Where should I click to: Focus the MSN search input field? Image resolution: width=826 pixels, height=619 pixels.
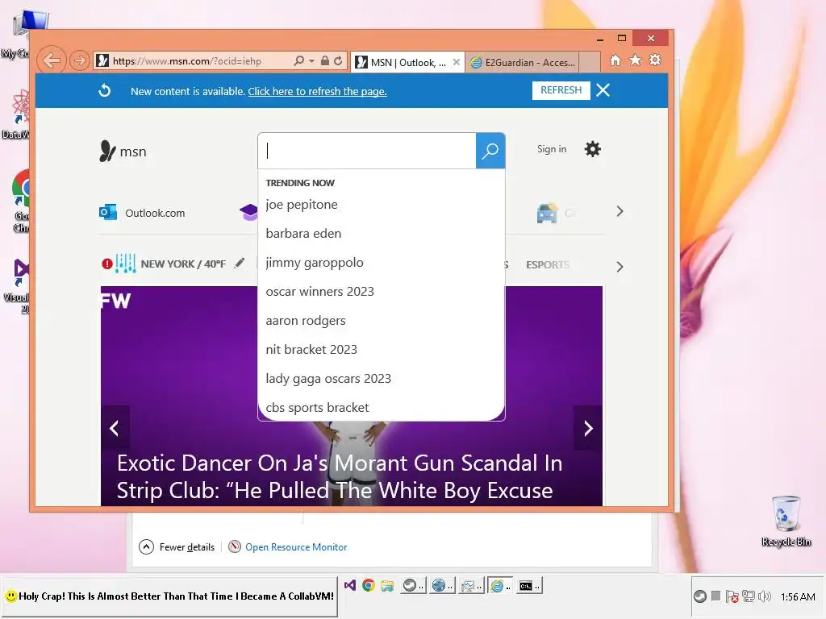pos(367,151)
